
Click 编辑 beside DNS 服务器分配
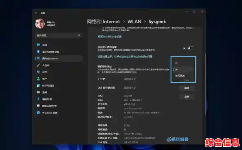pos(187,88)
